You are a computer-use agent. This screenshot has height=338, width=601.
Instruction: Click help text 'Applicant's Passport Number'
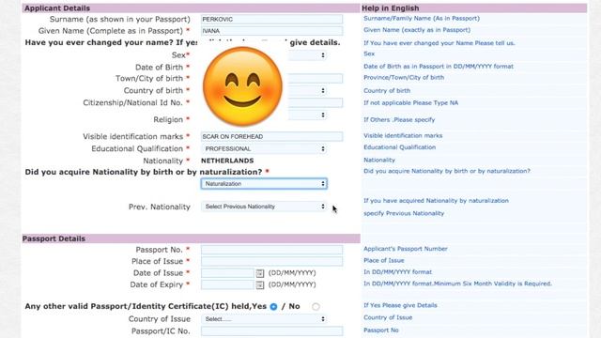[406, 249]
